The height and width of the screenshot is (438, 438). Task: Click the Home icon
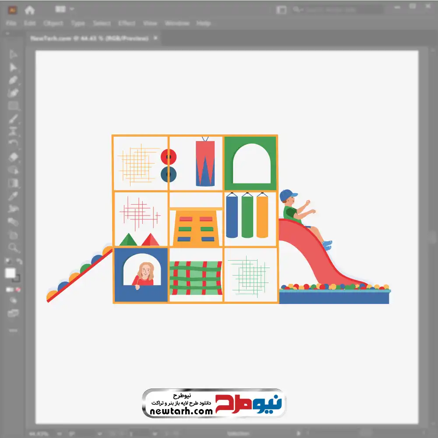[29, 10]
